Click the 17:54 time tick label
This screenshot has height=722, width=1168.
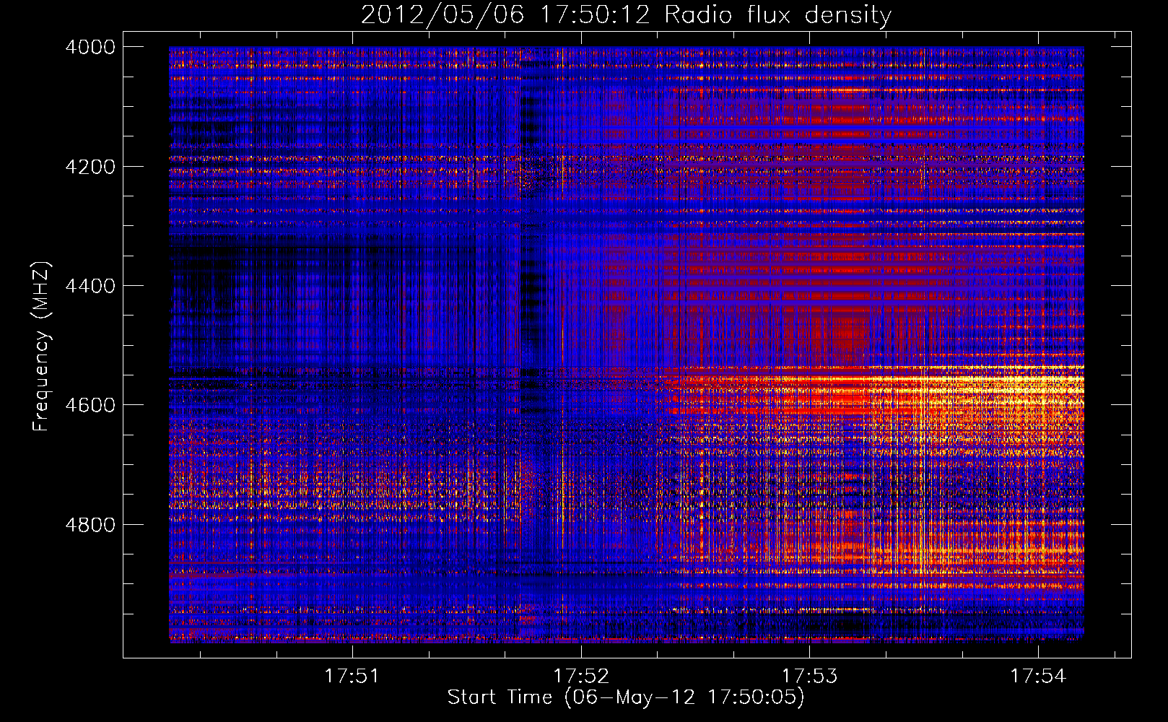tap(1038, 677)
